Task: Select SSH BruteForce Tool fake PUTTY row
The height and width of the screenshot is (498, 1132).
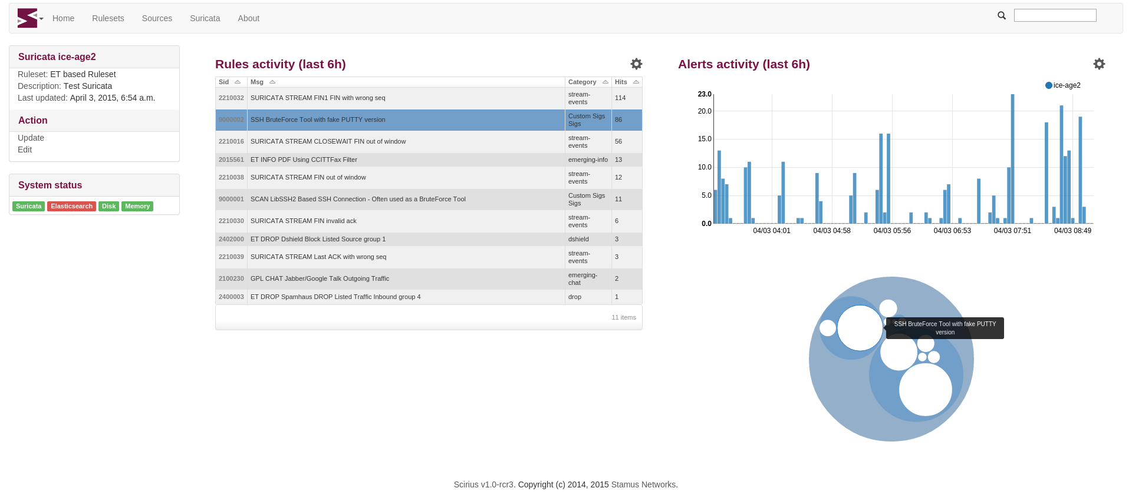Action: 429,119
